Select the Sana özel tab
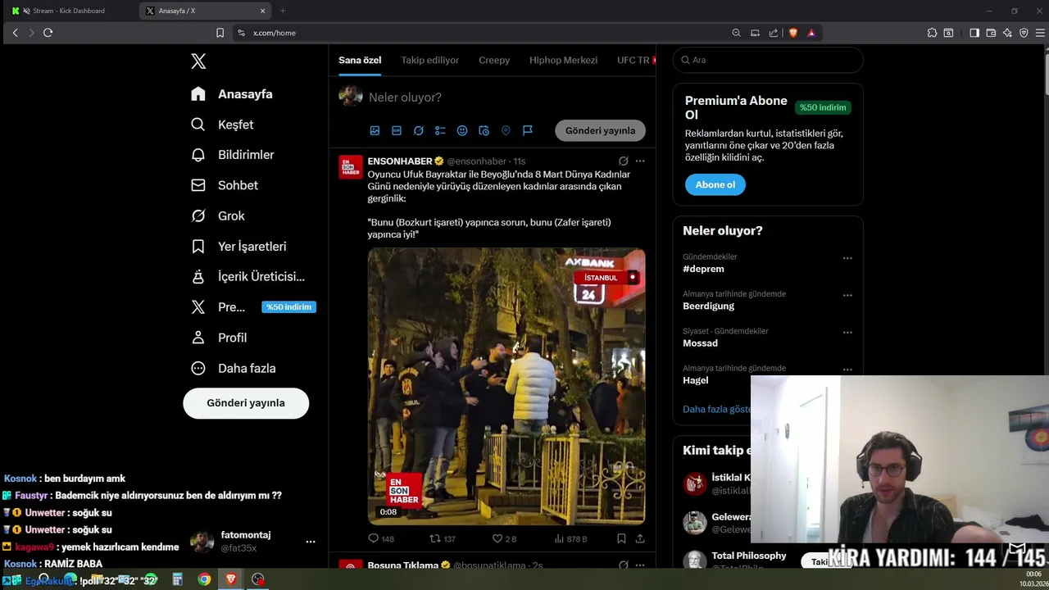Viewport: 1049px width, 590px height. (360, 60)
